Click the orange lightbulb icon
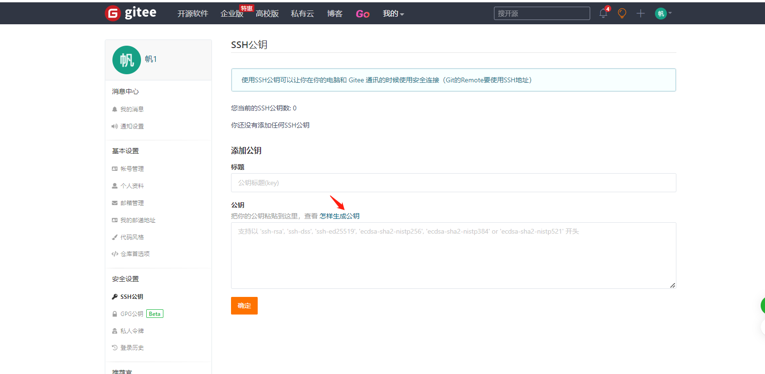This screenshot has height=374, width=765. click(x=622, y=13)
